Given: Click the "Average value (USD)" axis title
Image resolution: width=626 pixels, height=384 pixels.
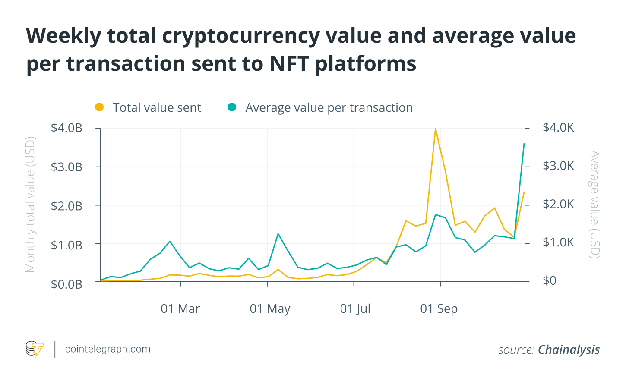Looking at the screenshot, I should tap(595, 205).
